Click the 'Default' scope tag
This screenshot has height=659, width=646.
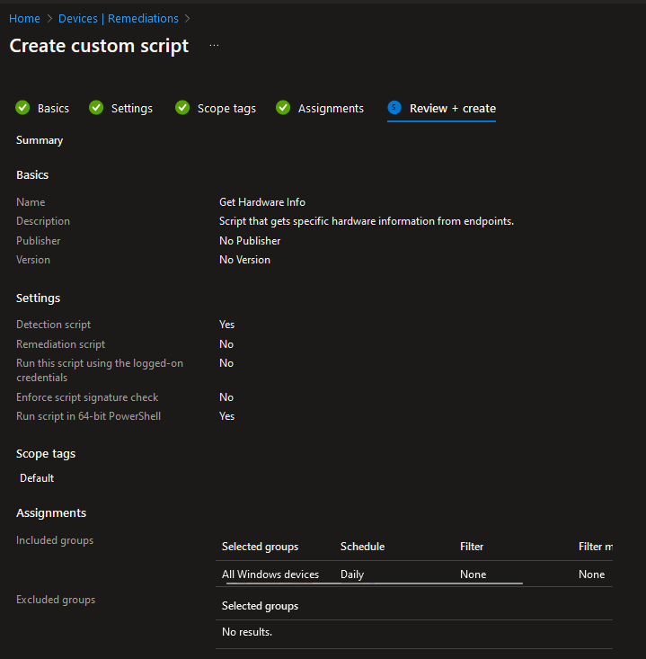[37, 478]
